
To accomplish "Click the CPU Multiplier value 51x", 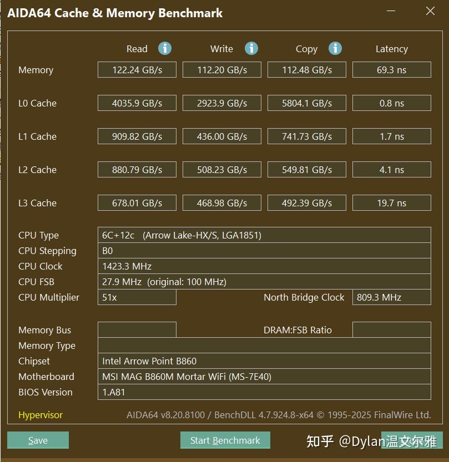I will [x=137, y=297].
